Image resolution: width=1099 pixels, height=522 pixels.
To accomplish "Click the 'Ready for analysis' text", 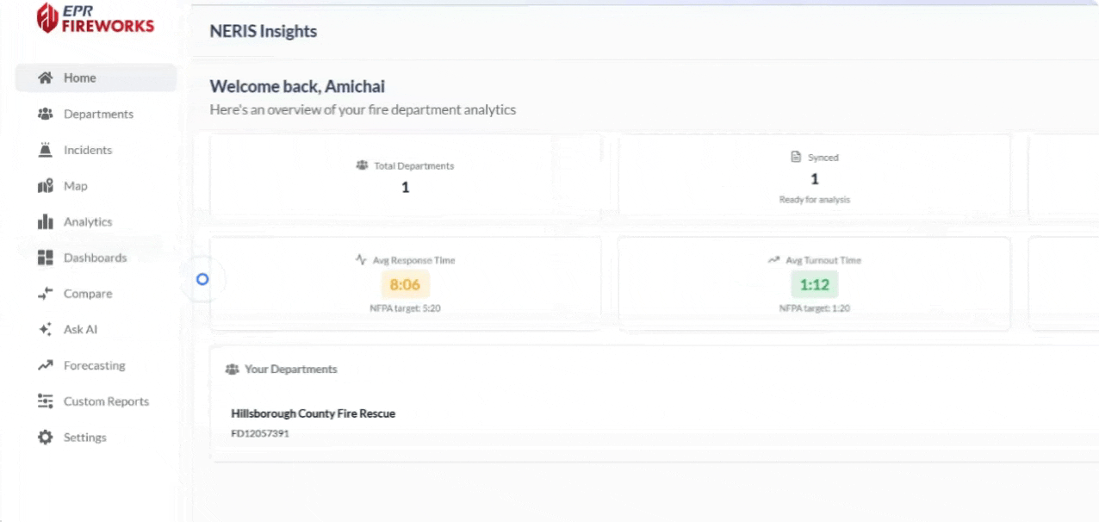I will click(814, 200).
